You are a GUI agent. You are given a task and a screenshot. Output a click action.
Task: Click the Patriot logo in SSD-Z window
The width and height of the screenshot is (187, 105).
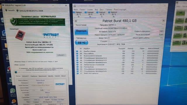point(60,84)
